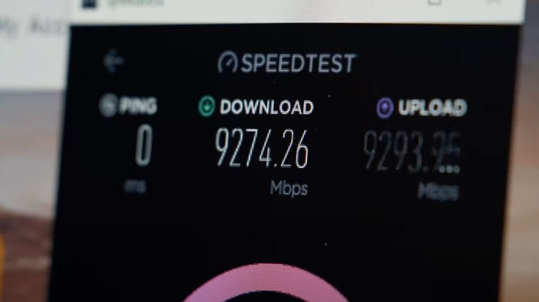This screenshot has height=302, width=539.
Task: Select the green download arrow icon
Action: (x=207, y=106)
